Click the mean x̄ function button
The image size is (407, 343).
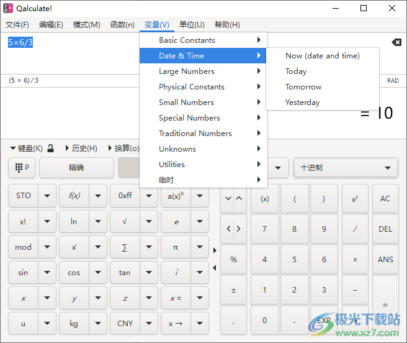[74, 247]
